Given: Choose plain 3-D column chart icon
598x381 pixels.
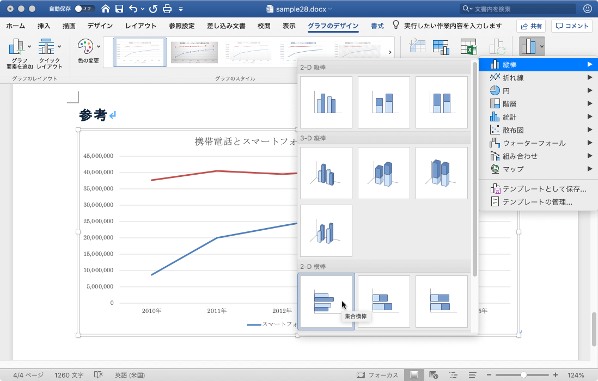Looking at the screenshot, I should (x=326, y=231).
